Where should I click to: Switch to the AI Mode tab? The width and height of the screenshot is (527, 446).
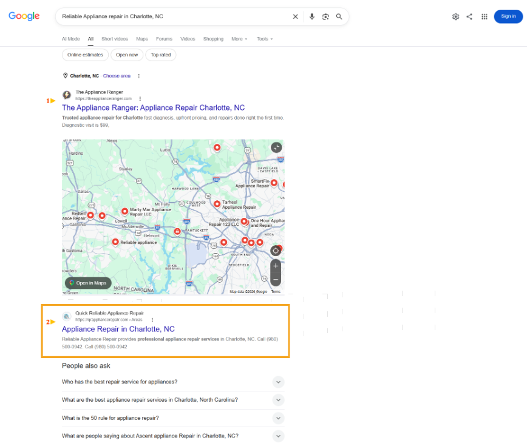tap(70, 39)
